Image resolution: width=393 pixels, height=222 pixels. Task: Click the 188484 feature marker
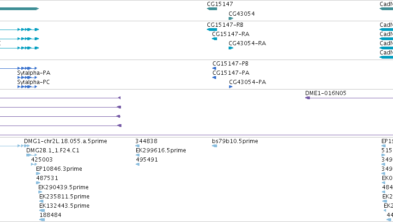[x=42, y=220]
